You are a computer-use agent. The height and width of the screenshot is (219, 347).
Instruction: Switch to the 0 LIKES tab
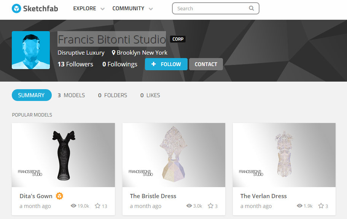[x=150, y=95]
